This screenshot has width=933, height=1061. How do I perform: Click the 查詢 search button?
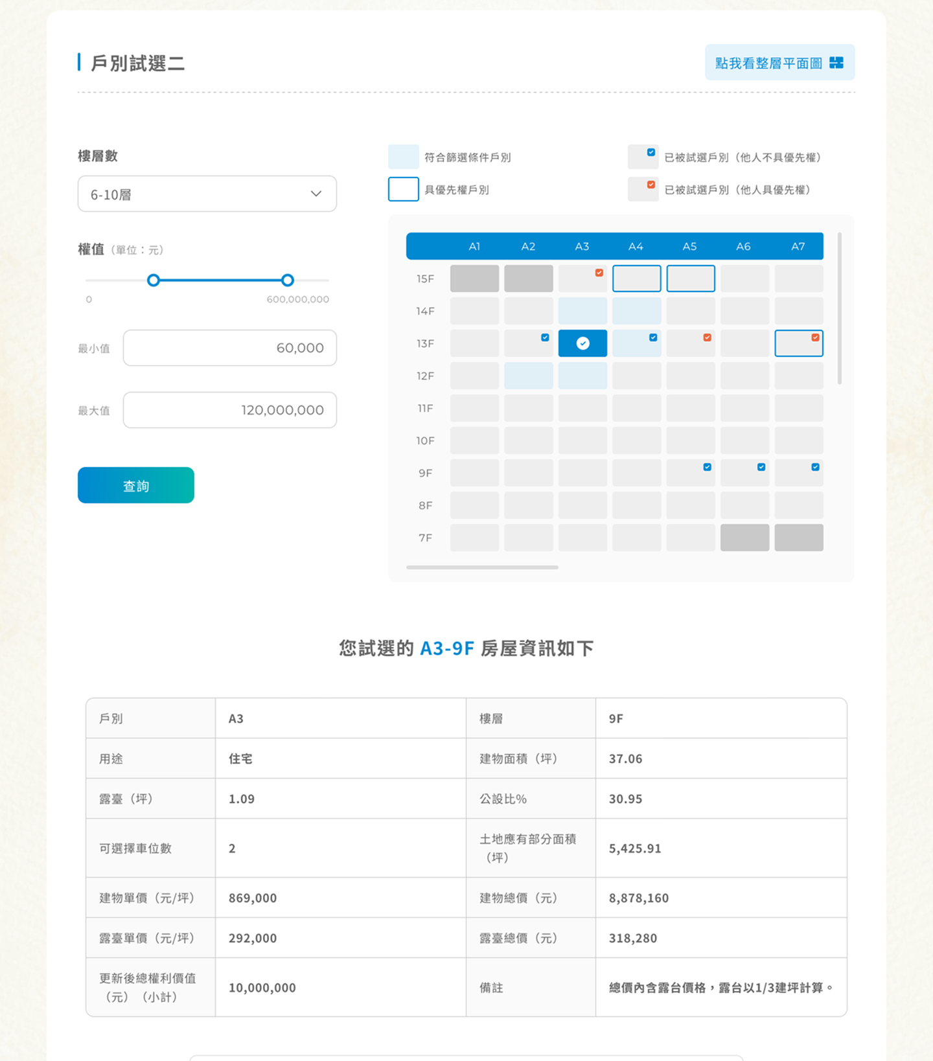tap(136, 485)
